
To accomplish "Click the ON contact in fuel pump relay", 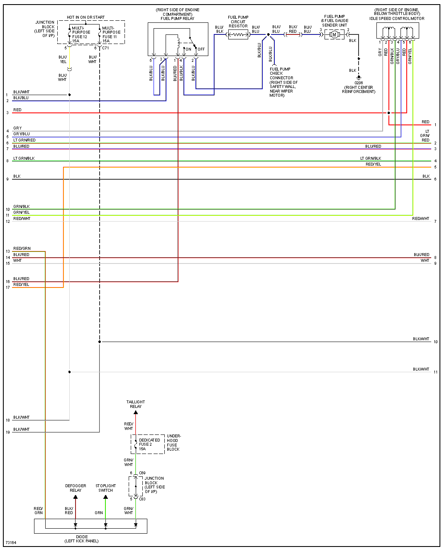I will point(188,49).
